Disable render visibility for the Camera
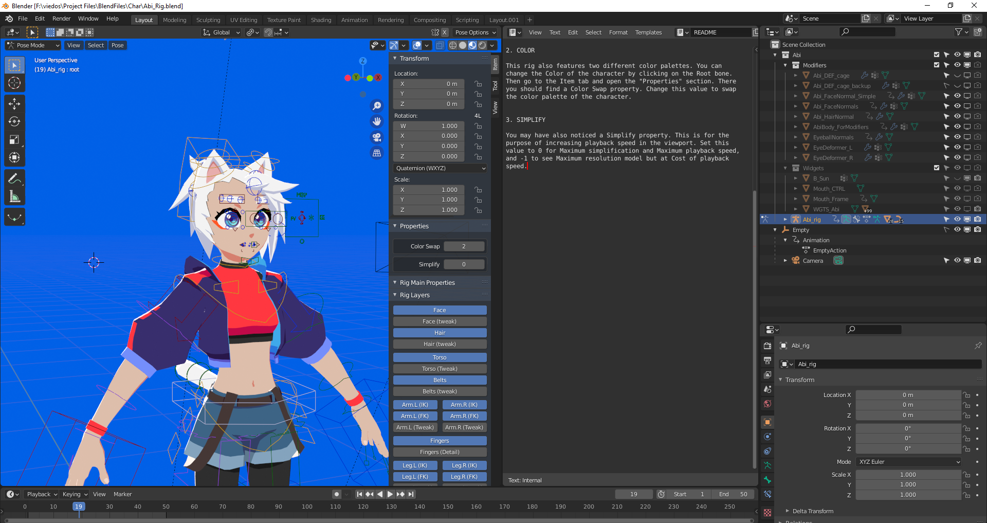987x523 pixels. point(978,260)
